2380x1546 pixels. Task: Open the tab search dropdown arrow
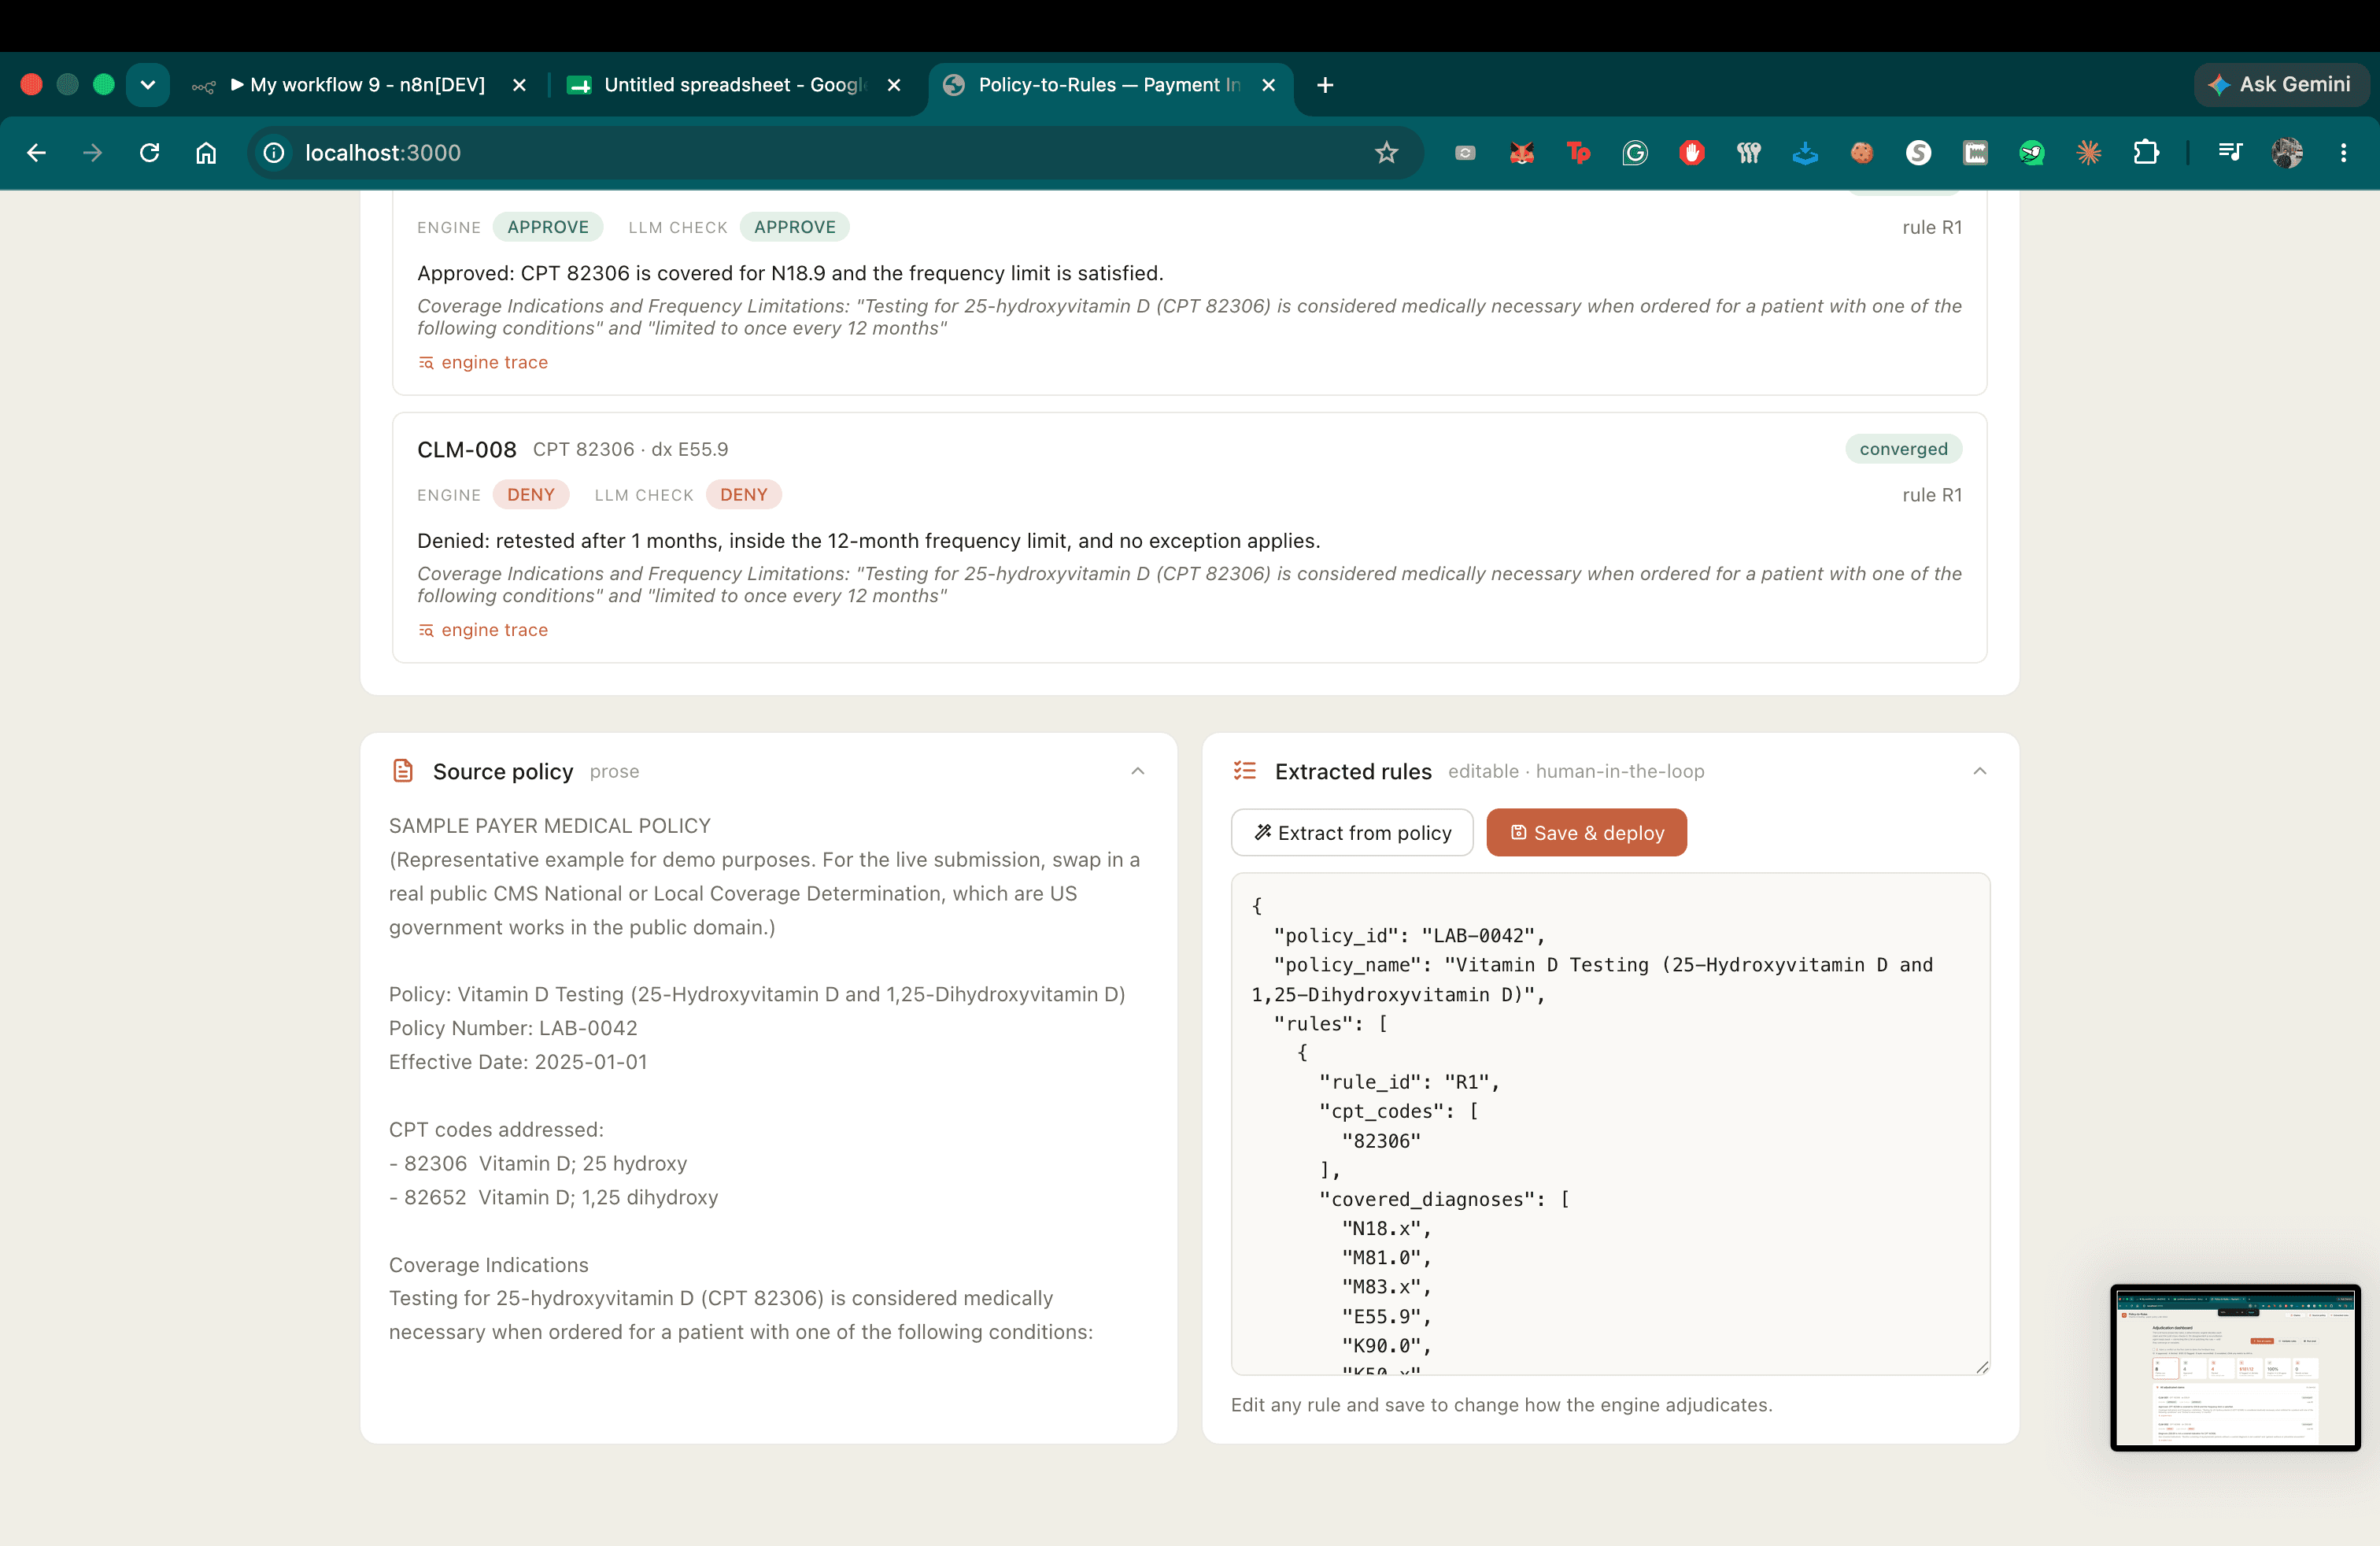tap(148, 85)
